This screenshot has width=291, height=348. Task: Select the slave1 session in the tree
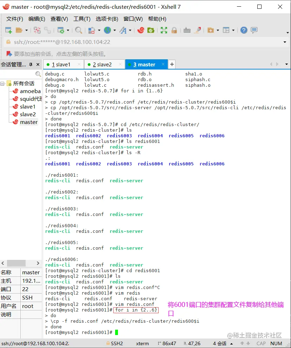click(28, 107)
